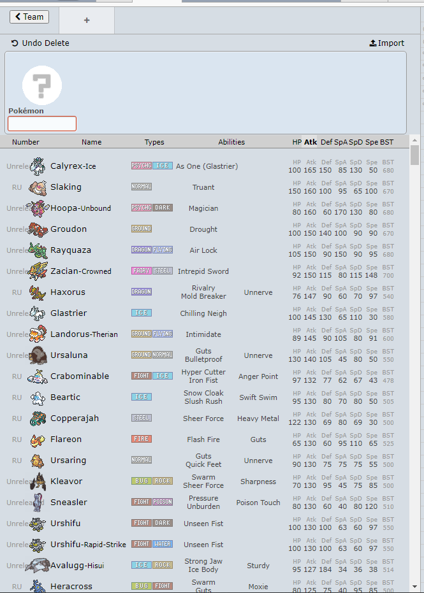Image resolution: width=424 pixels, height=593 pixels.
Task: Click the Mold Breaker ability text
Action: pyautogui.click(x=203, y=297)
